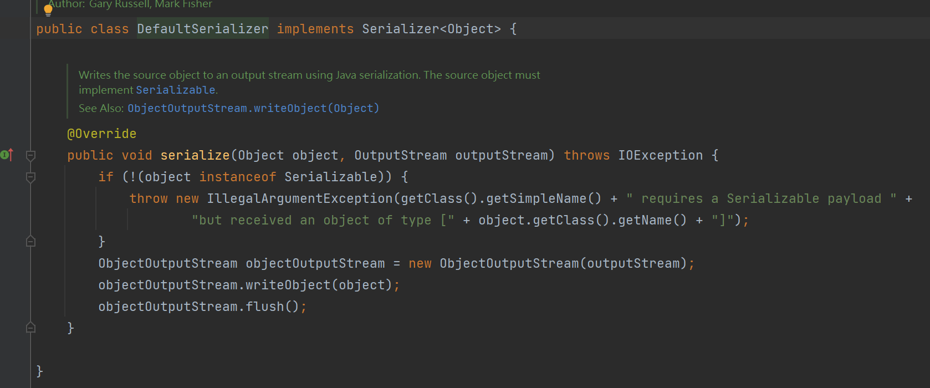Click writeObject in objectOutputStream.writeObject(object) statement

coord(288,285)
